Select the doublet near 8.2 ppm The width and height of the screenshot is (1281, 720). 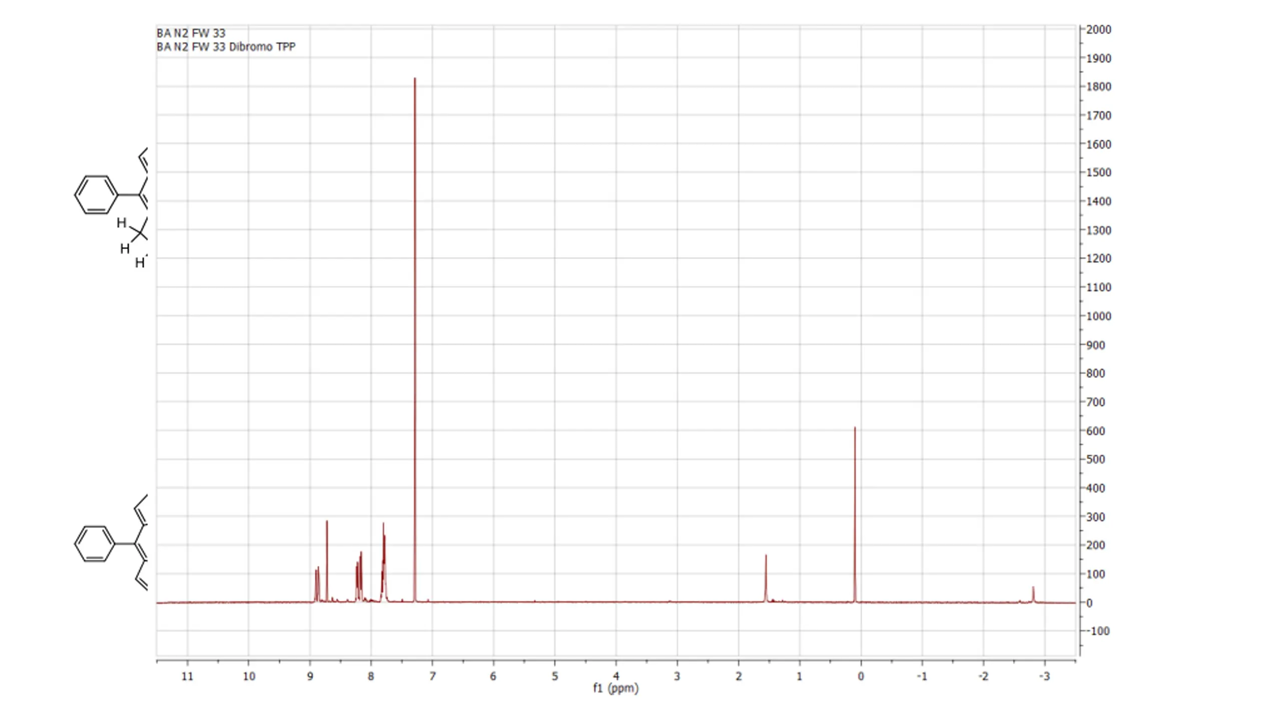(x=359, y=577)
